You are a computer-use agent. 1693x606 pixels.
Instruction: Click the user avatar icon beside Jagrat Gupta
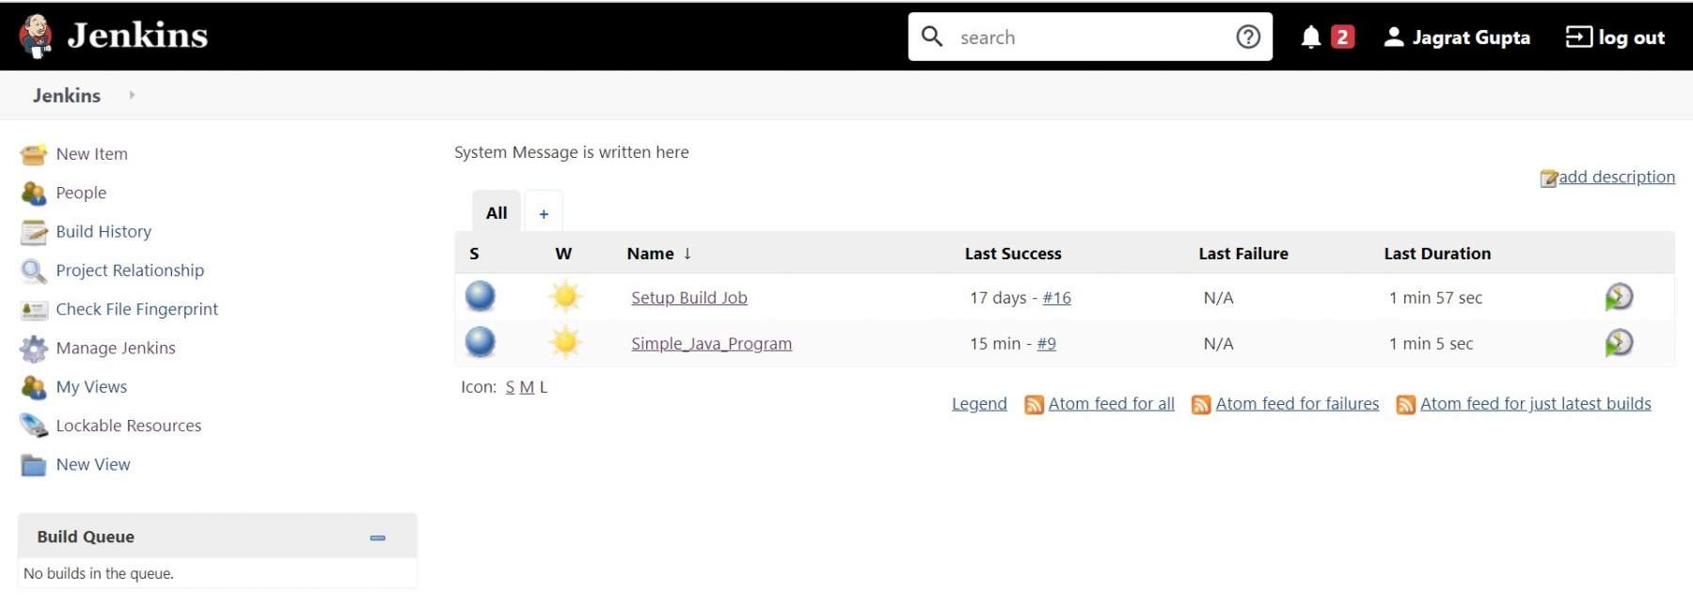1394,37
